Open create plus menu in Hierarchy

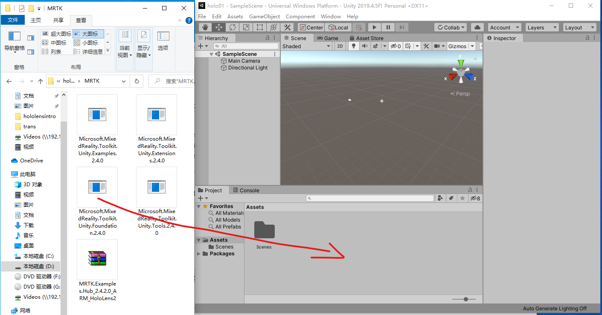(203, 46)
